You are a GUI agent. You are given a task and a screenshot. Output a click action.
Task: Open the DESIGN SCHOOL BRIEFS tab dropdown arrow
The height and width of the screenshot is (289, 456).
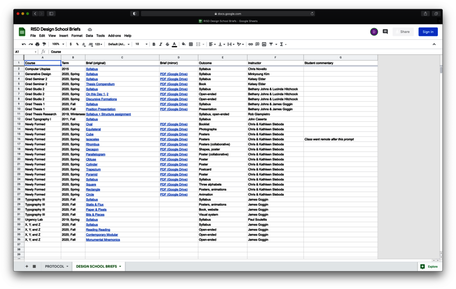(120, 266)
